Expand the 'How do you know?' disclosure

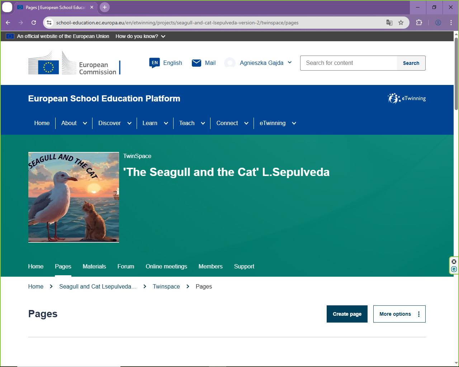point(140,36)
